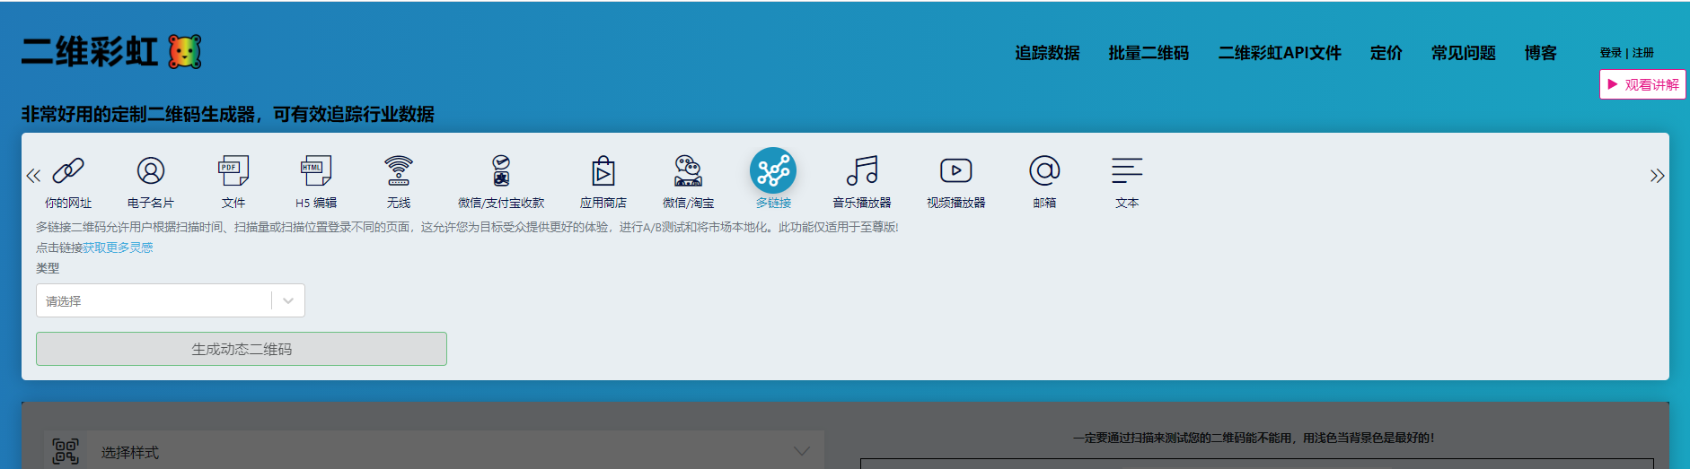Click the 生成动态二维码 button
Viewport: 1690px width, 469px height.
(242, 349)
